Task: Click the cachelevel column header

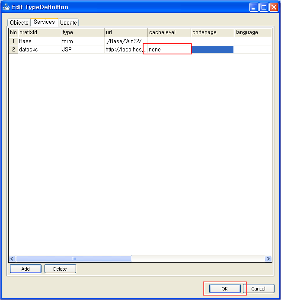Action: point(169,32)
